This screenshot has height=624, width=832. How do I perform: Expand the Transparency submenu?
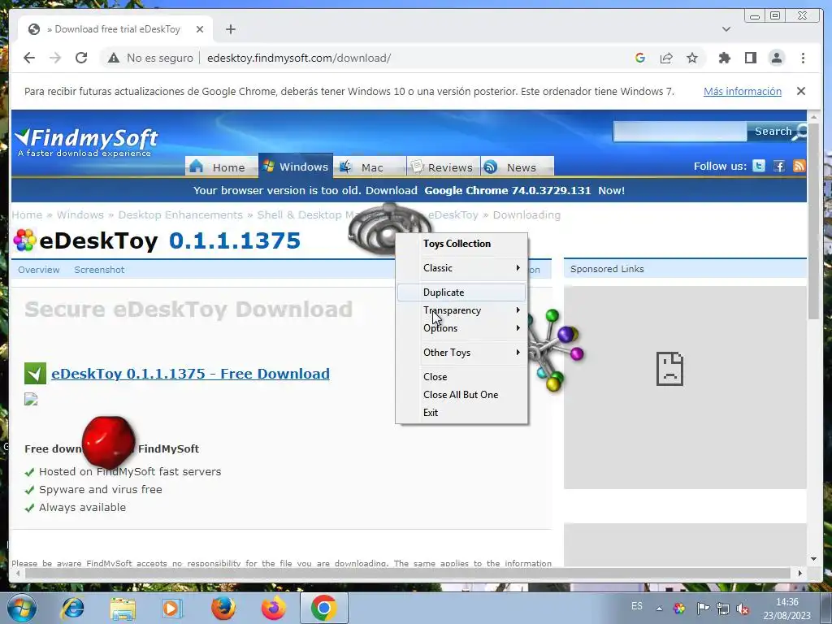pos(461,310)
